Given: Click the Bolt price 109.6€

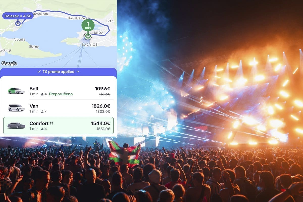Looking at the screenshot, I should pos(103,89).
